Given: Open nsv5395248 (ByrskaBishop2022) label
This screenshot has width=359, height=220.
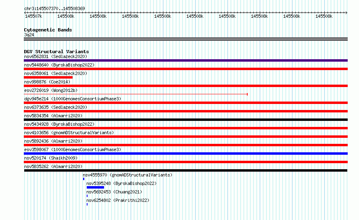Looking at the screenshot, I should [x=121, y=183].
